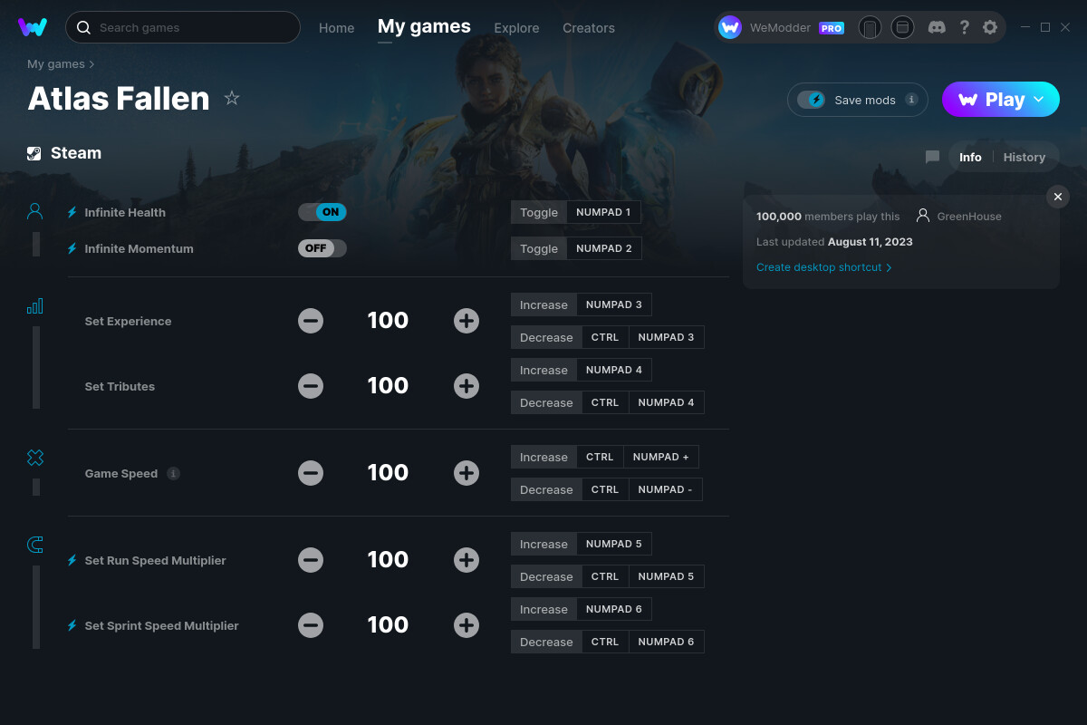Viewport: 1087px width, 725px height.
Task: Click the help question mark icon
Action: click(x=964, y=27)
